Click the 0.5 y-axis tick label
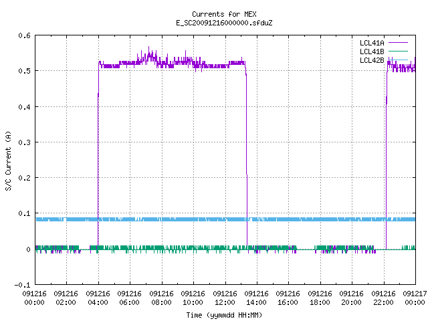This screenshot has height=321, width=428. [24, 71]
